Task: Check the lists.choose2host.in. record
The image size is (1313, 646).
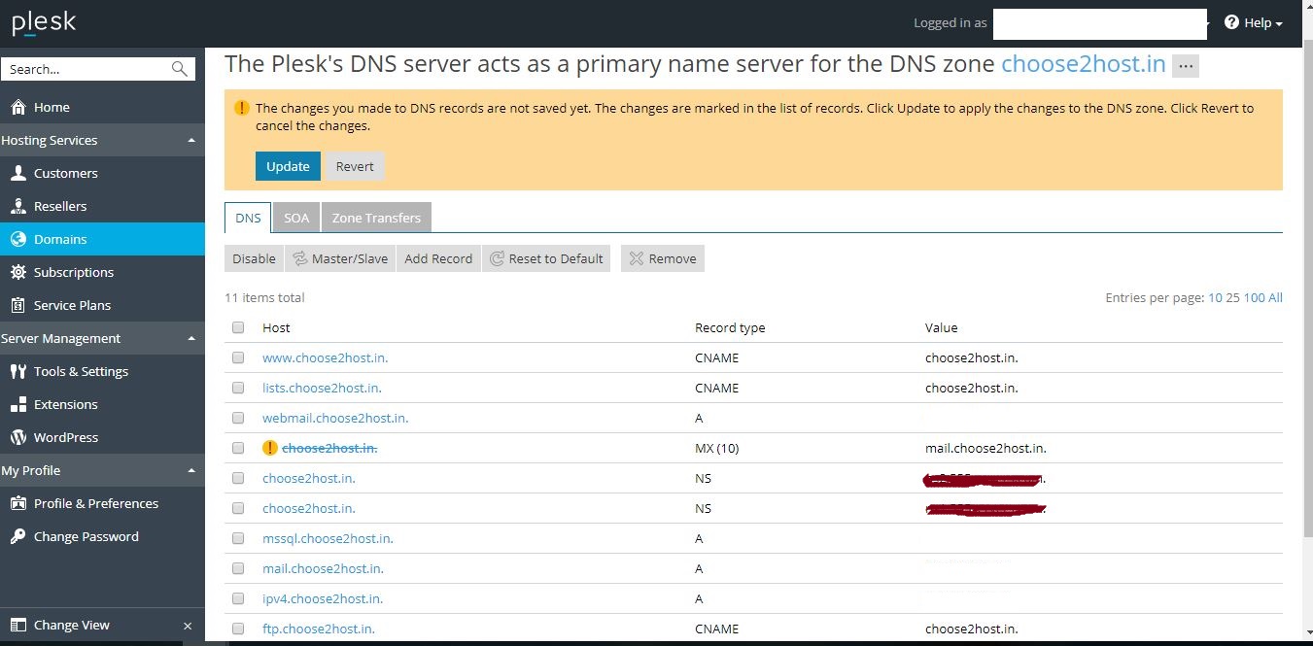Action: (x=238, y=388)
